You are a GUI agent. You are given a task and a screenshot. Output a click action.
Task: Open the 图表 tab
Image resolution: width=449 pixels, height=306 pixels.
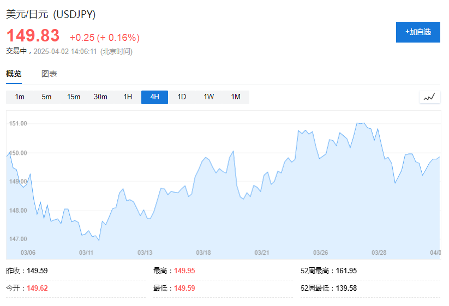point(49,74)
